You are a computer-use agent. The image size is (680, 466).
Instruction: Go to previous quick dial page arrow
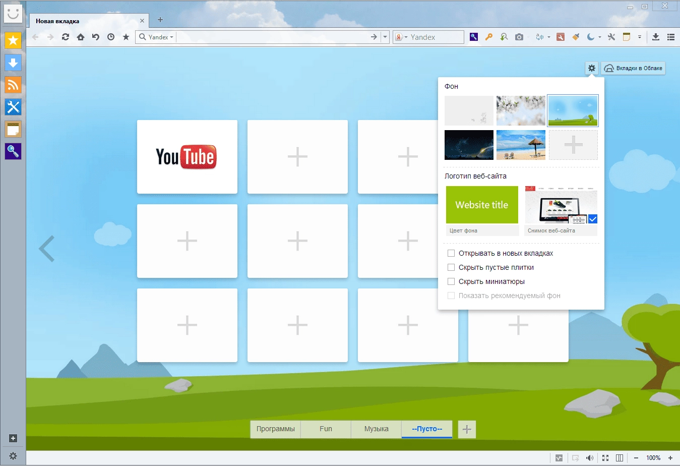[47, 249]
